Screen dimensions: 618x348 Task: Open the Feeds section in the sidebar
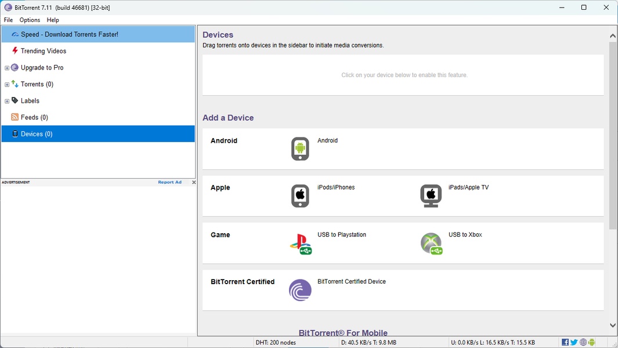tap(33, 117)
